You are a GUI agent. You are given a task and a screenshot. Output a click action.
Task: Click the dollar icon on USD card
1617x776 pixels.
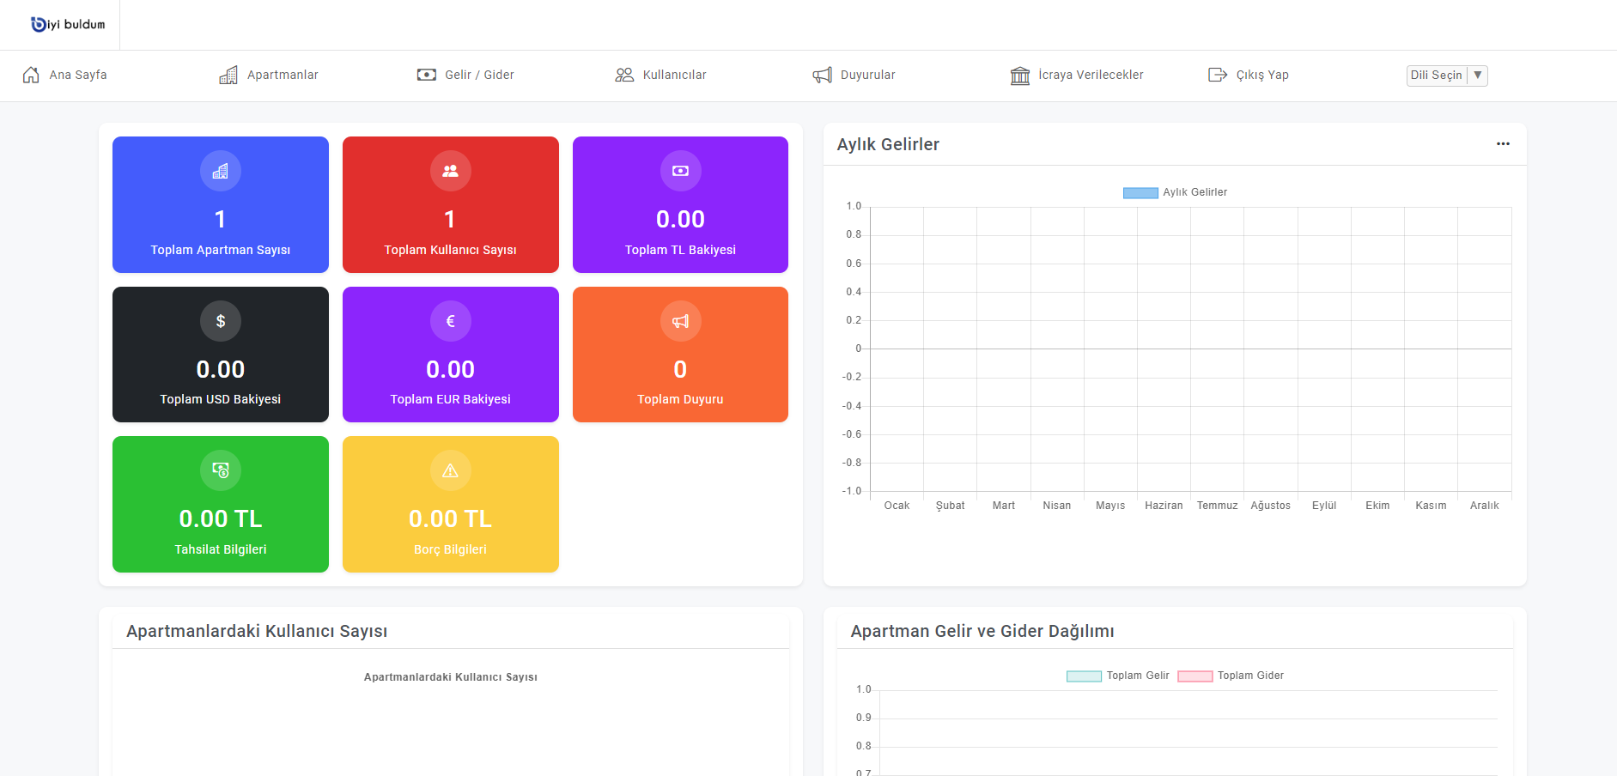click(221, 321)
